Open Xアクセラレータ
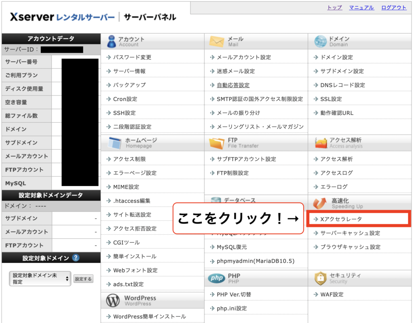Image resolution: width=414 pixels, height=323 pixels. coord(341,219)
